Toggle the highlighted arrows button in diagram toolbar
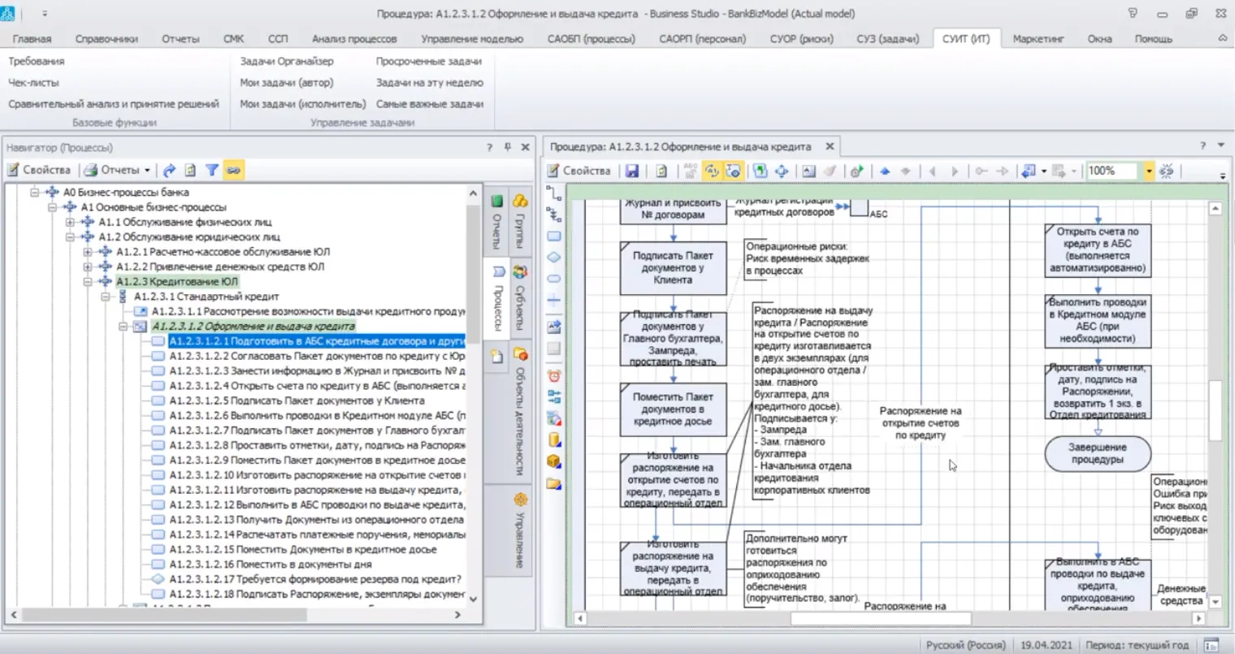The image size is (1235, 654). pyautogui.click(x=712, y=171)
